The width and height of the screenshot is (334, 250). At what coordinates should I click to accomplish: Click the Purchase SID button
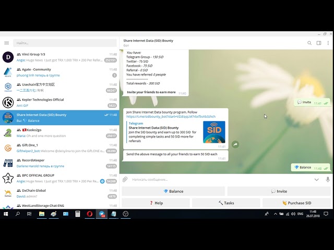coord(296,203)
